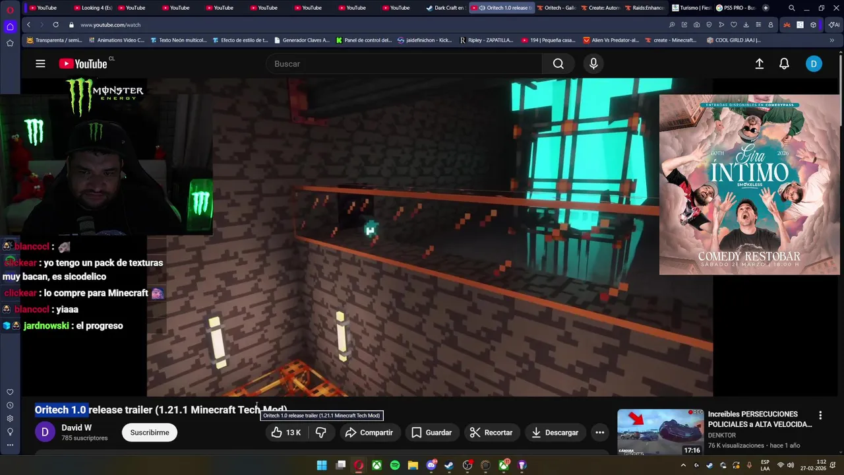Open a new tab with plus button
Screen dimensions: 844x475
(766, 8)
